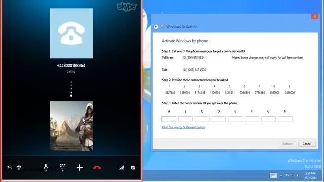Open call quality signal bars icon
Viewport: 324px width, 182px height.
click(121, 167)
